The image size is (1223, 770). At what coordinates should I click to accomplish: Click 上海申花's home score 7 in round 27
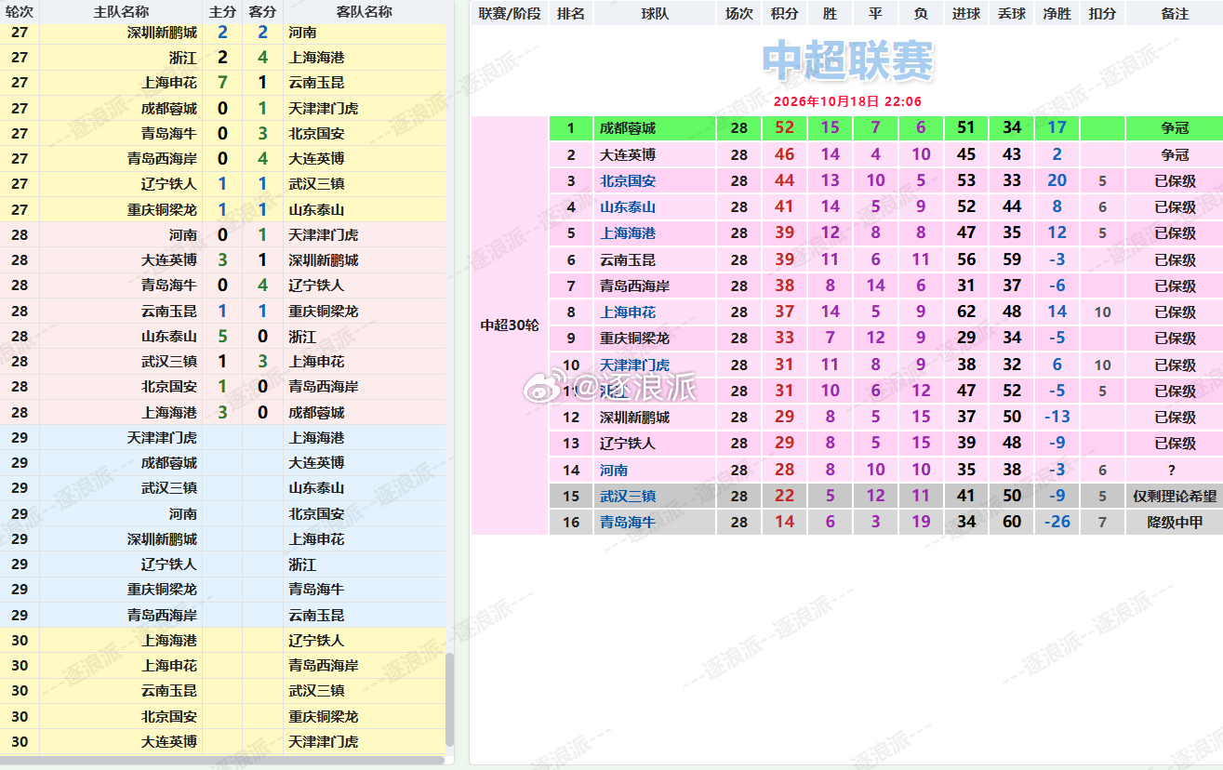[222, 83]
